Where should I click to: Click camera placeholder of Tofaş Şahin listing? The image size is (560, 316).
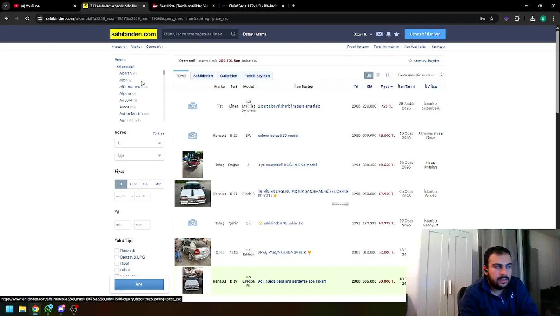(192, 223)
